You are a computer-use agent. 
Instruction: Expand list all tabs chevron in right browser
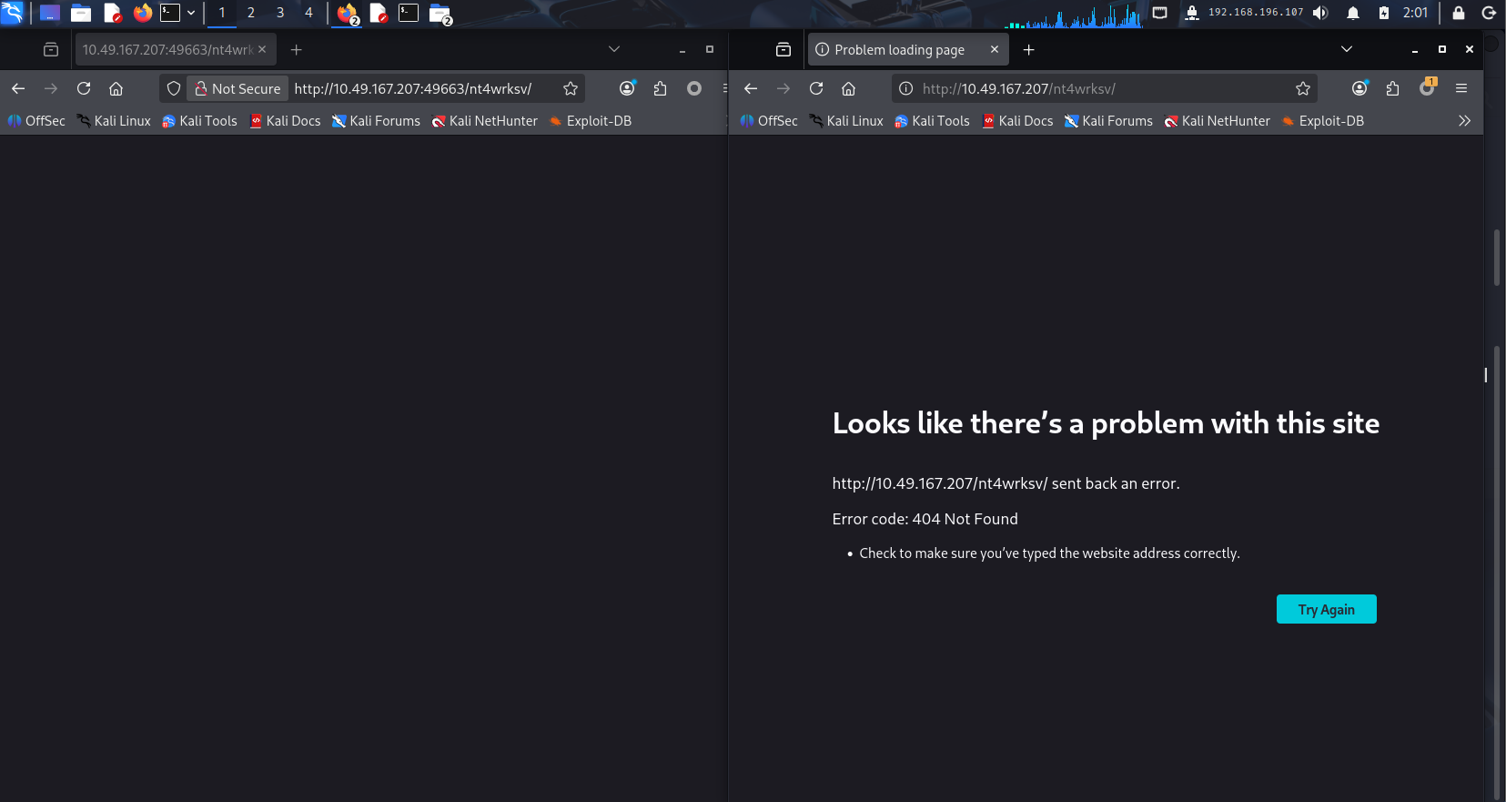[x=1347, y=49]
